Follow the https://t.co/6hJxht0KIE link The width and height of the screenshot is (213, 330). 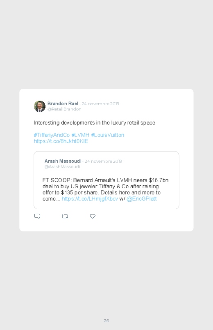61,141
